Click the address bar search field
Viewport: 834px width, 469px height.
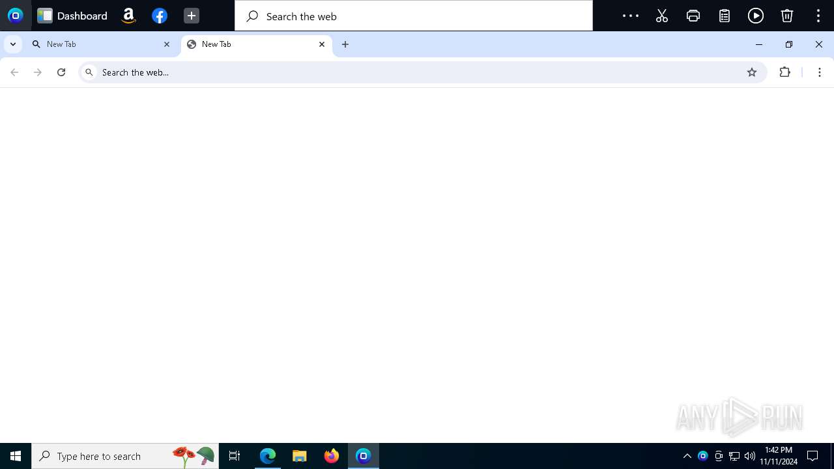coord(423,72)
